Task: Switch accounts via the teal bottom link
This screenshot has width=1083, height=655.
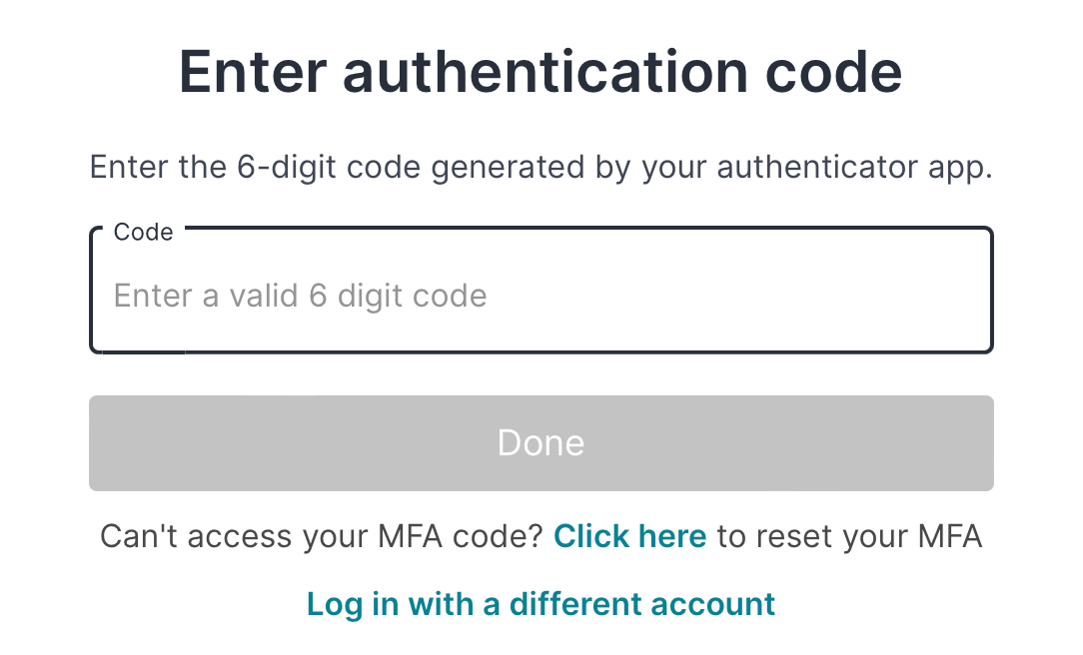Action: (x=541, y=604)
